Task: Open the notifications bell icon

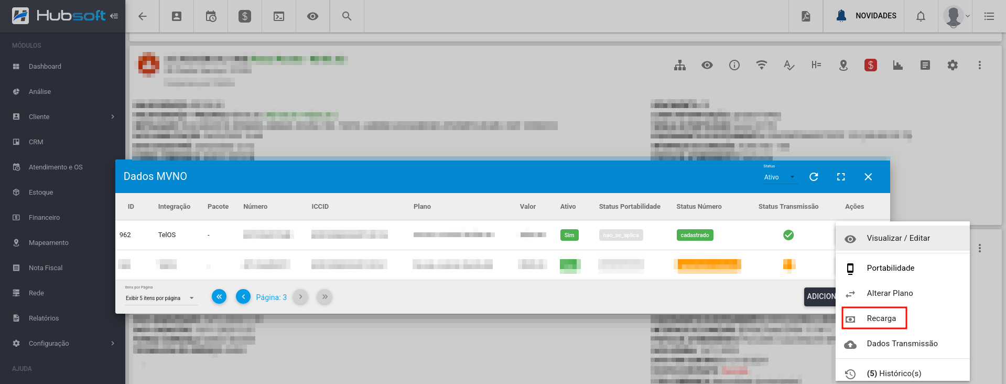Action: (921, 16)
